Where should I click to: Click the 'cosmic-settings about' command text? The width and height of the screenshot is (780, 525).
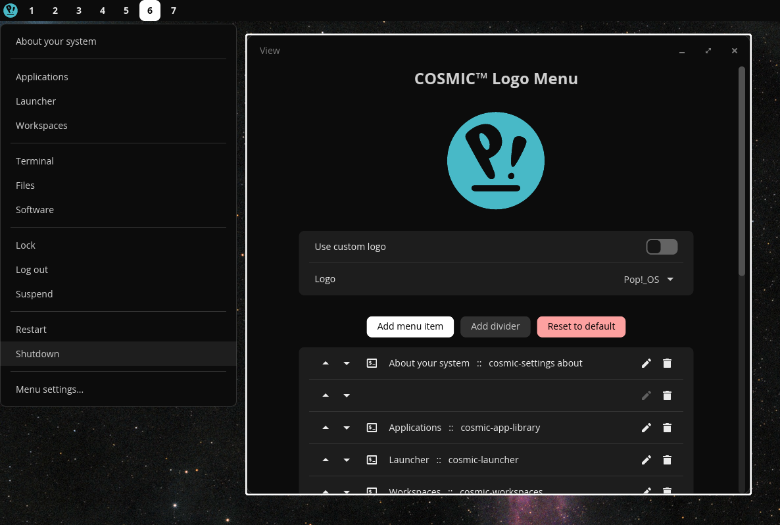[x=535, y=363]
